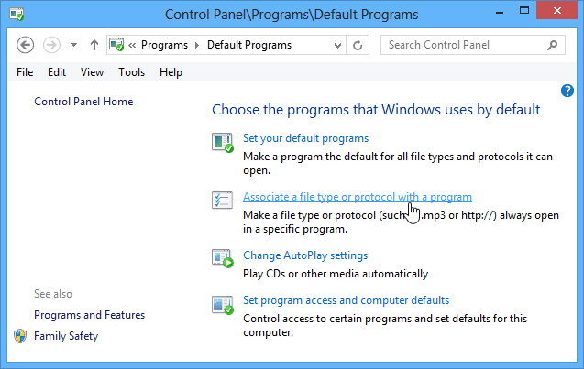Close the Default Programs window

tap(557, 10)
